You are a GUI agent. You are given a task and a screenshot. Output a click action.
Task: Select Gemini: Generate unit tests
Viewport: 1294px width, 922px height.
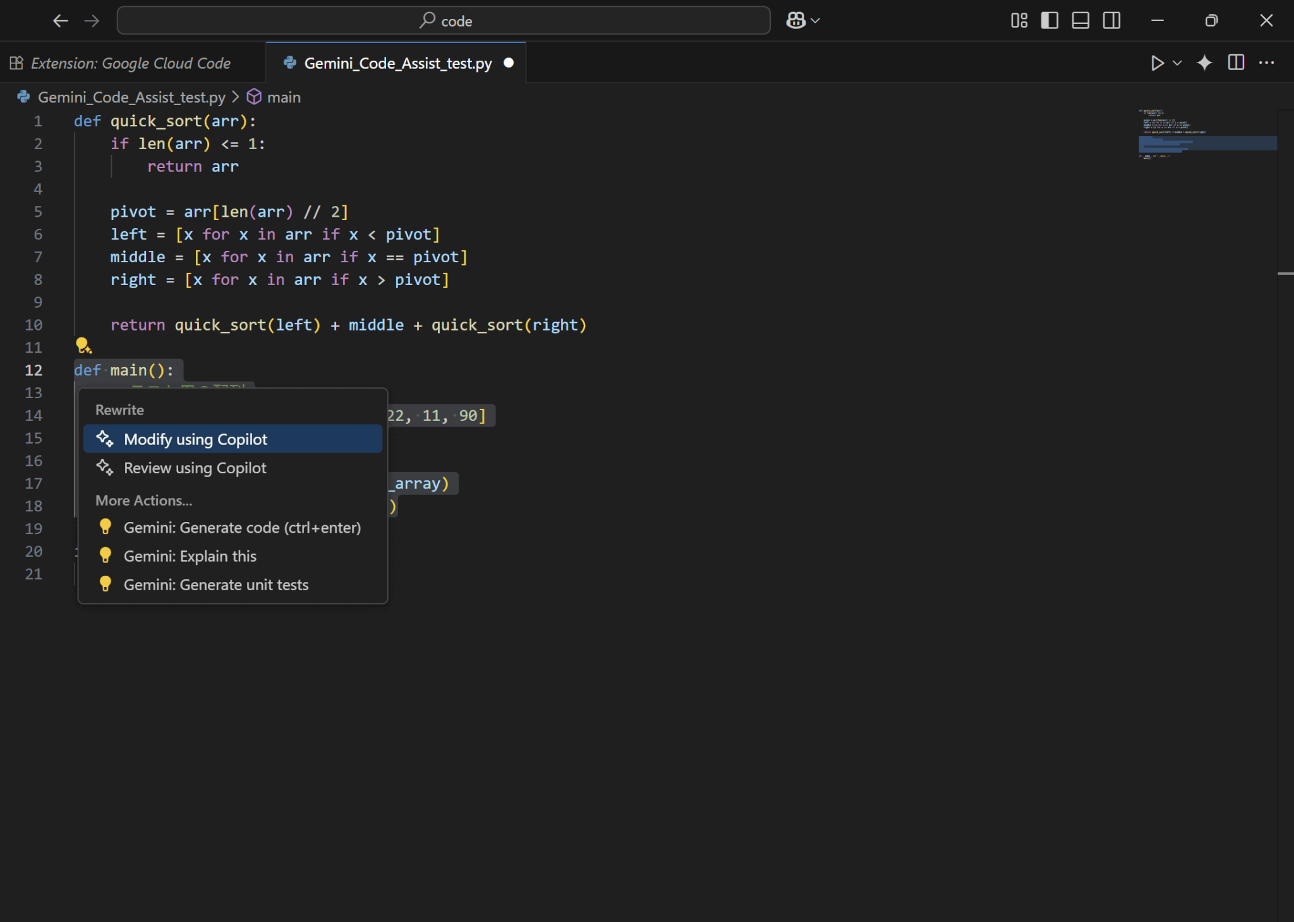(x=233, y=585)
